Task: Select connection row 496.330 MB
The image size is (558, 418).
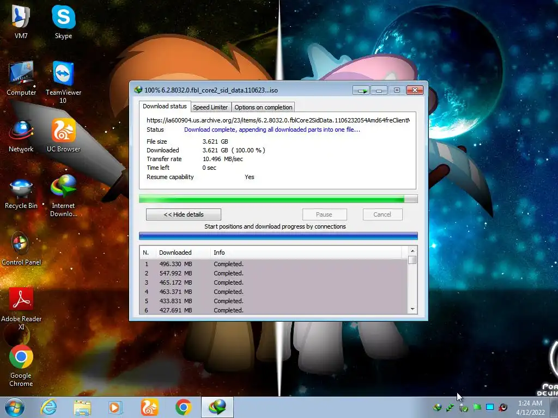Action: pyautogui.click(x=274, y=264)
